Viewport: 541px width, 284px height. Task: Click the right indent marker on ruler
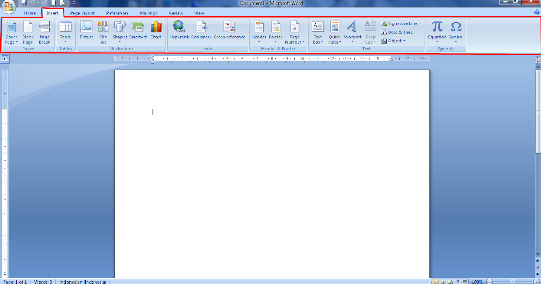pos(390,60)
